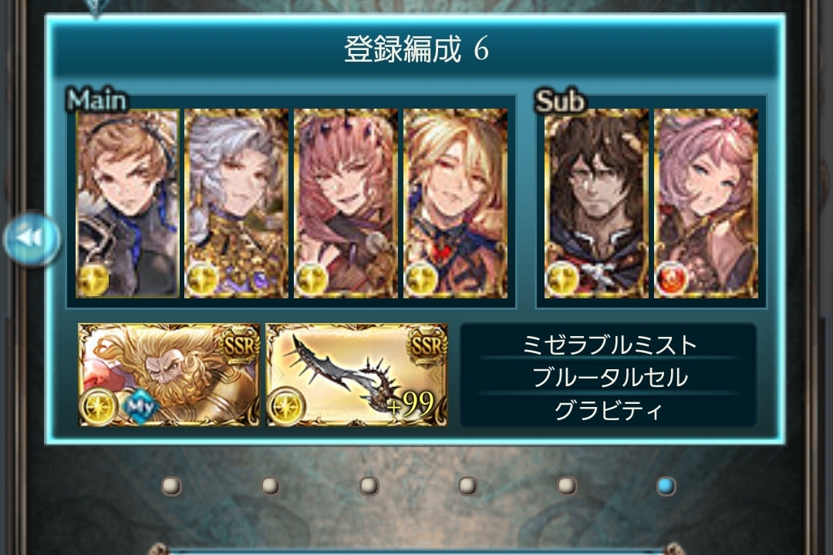This screenshot has height=555, width=833.
Task: Select the silver-haired character in gold armor
Action: 237,203
